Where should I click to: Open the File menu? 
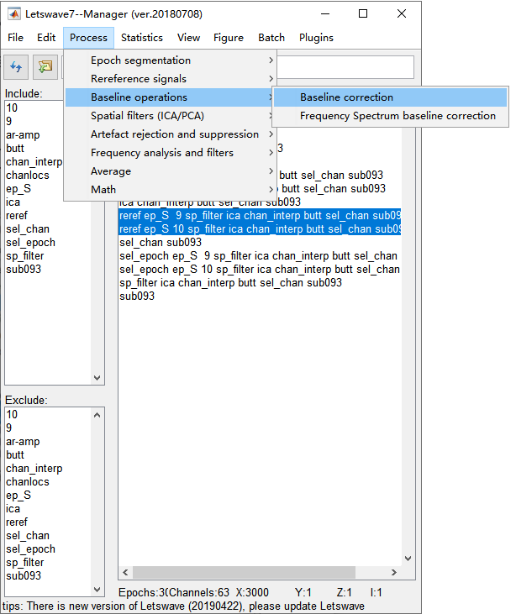coord(15,38)
